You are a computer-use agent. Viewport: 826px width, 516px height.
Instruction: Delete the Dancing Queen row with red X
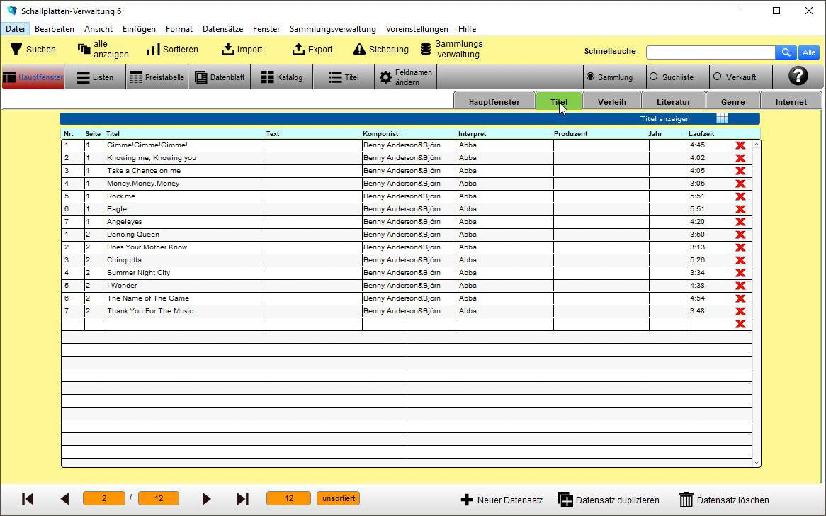click(x=740, y=235)
